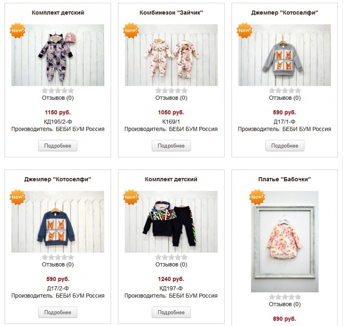Screen dimensions: 343x326
Task: Open the floral dress in frame photo
Action: pos(285,242)
